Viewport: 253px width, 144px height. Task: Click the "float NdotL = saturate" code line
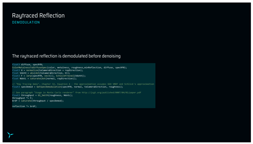tap(44, 78)
